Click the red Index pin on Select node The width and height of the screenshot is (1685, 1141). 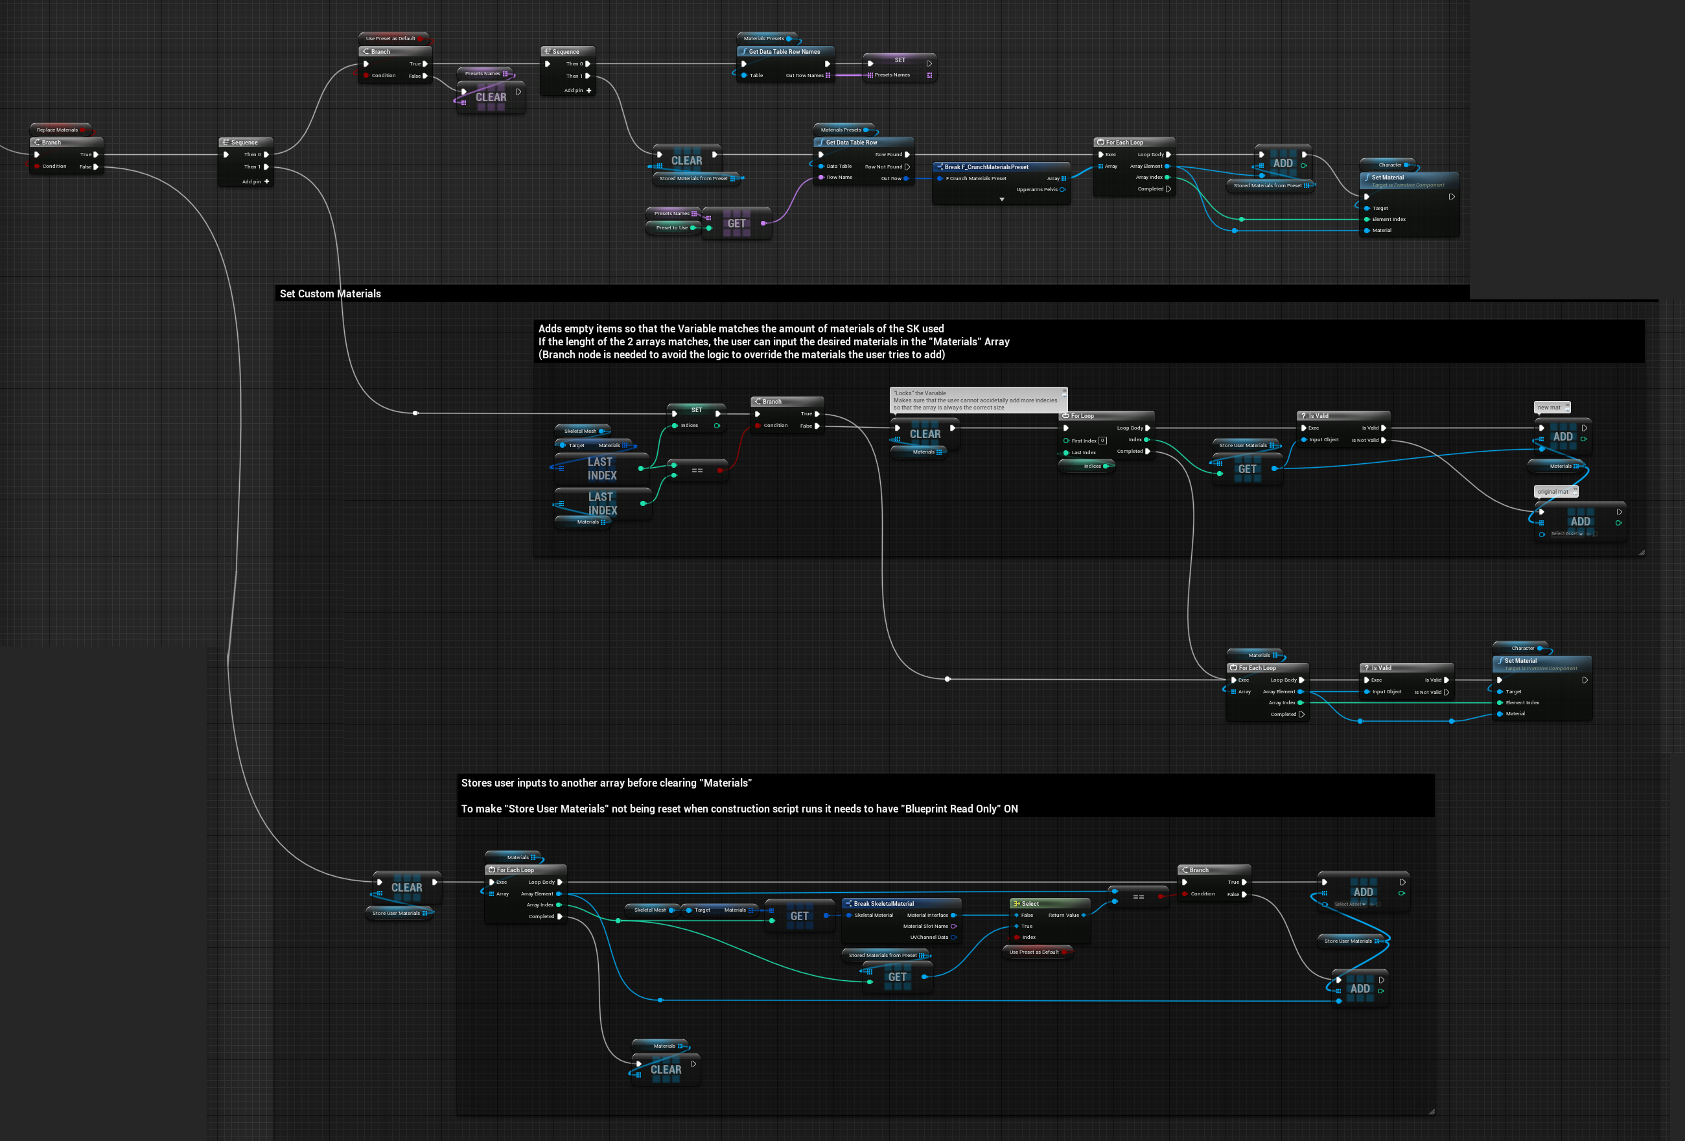1017,938
